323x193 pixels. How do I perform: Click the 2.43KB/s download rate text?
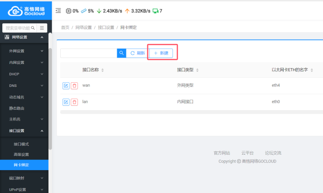[112, 11]
